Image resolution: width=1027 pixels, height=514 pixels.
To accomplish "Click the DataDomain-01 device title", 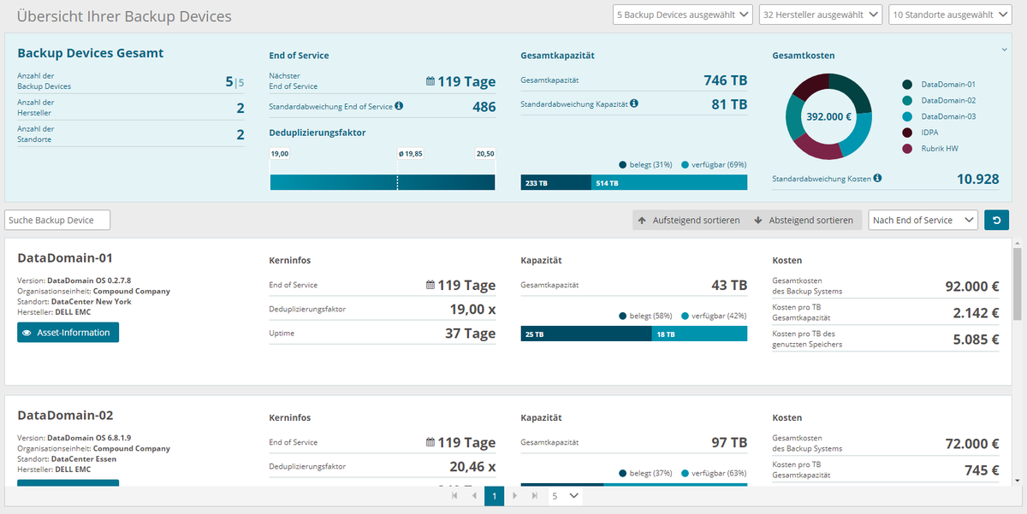I will (x=65, y=257).
